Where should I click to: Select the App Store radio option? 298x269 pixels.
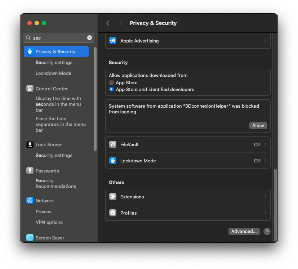pos(111,82)
